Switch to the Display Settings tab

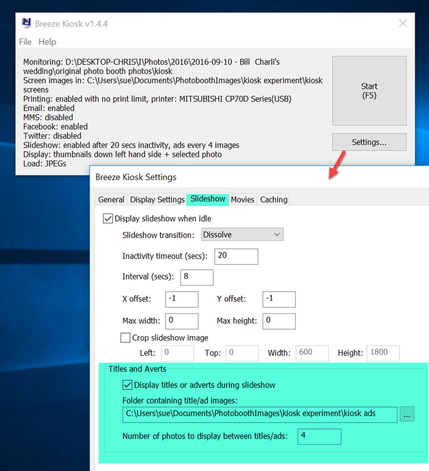coord(157,200)
